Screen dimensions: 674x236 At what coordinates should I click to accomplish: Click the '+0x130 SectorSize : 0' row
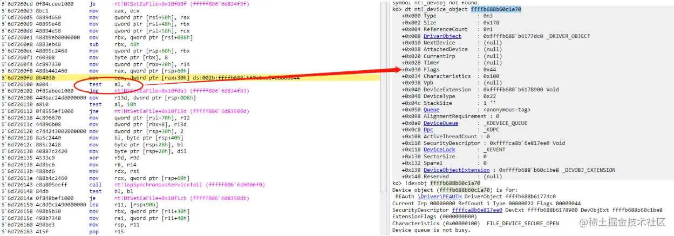443,156
